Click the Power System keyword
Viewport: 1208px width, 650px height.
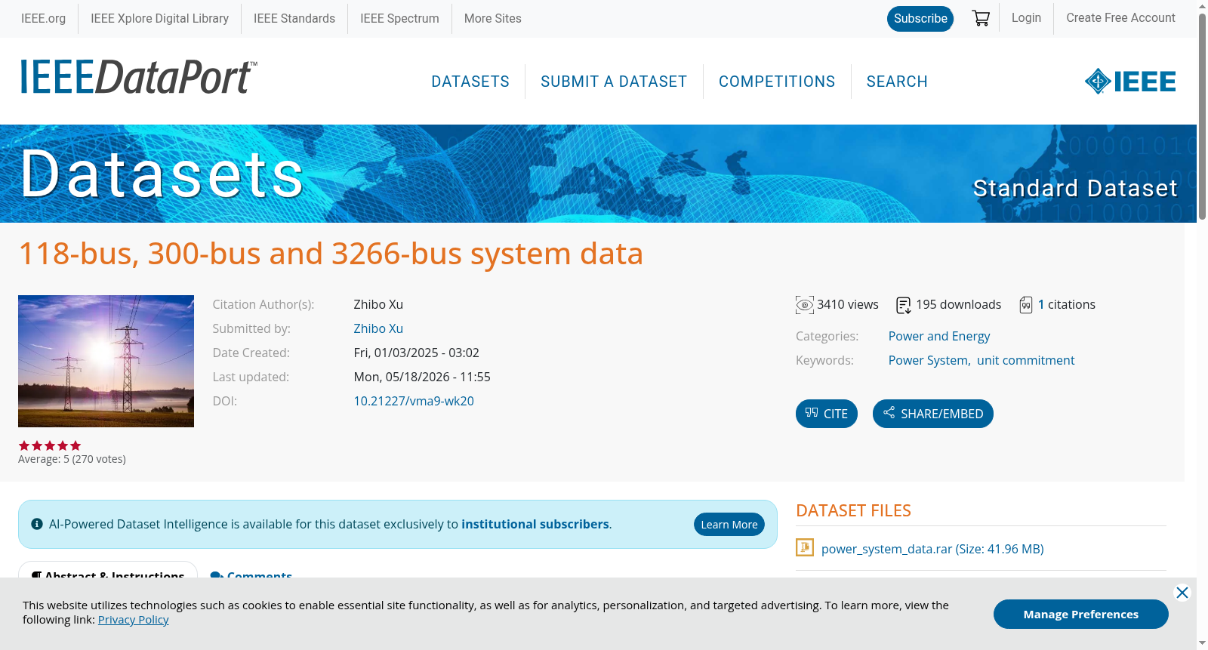click(x=928, y=361)
